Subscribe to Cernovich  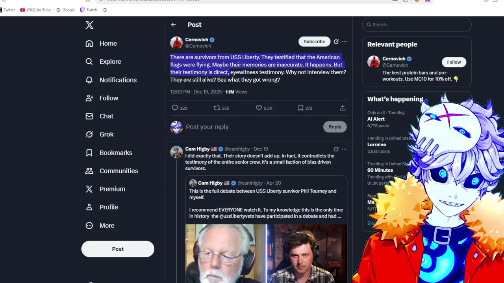(314, 41)
